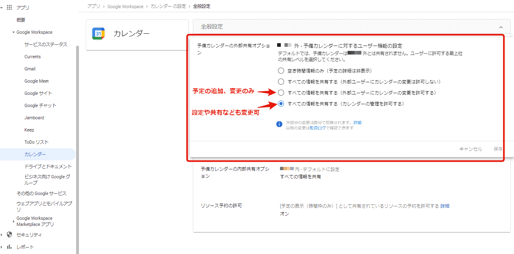Click the apps grid icon beside アプリ
514x254 pixels.
[x=9, y=7]
